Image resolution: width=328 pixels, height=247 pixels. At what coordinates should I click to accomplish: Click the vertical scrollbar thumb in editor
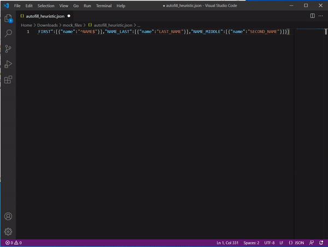[x=326, y=31]
